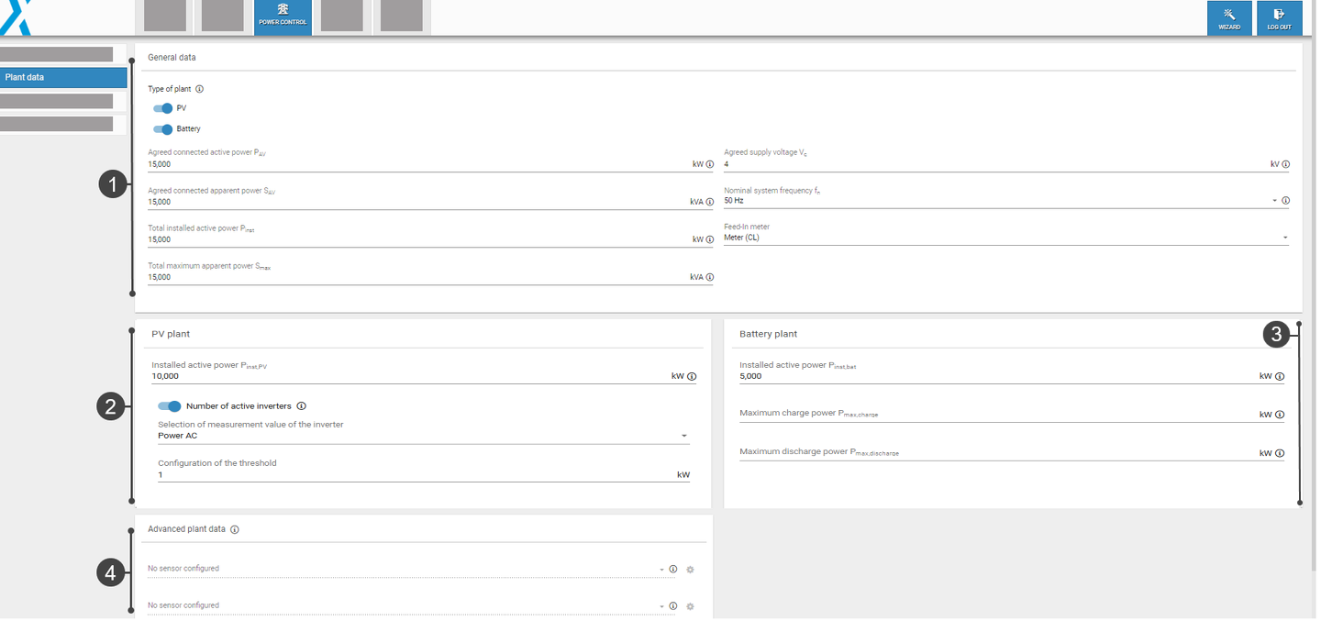Click the info icon beside Agreed supply voltage
Screen dimensions: 1321x632
(1285, 163)
